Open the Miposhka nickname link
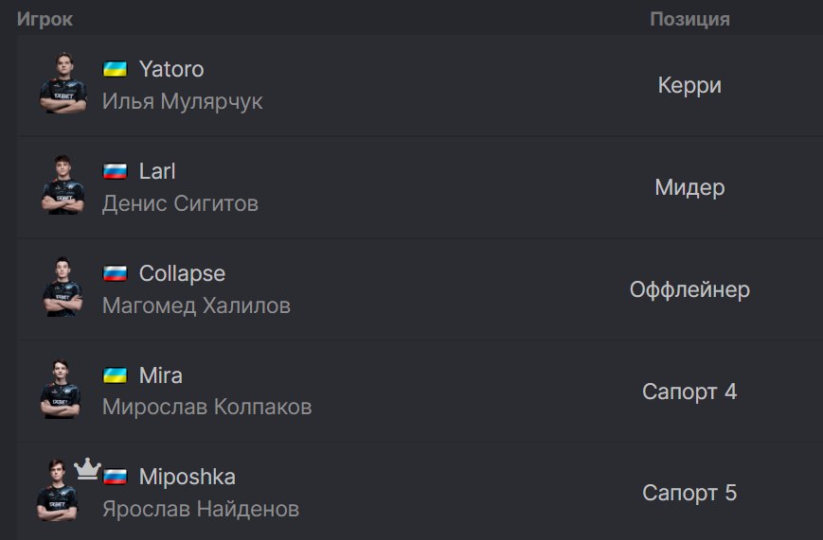Screen dimensions: 823x540 click(x=187, y=477)
